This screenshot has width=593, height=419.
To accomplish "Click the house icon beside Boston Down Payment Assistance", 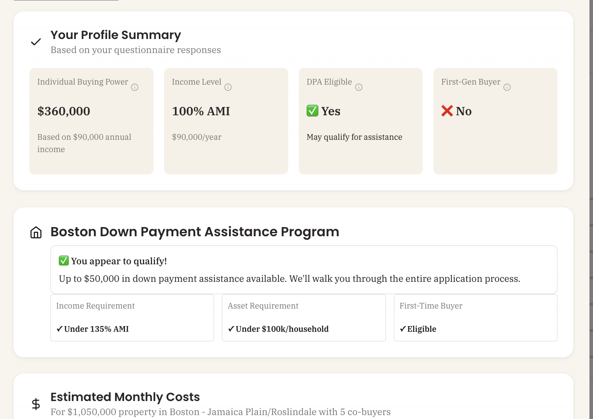I will coord(36,232).
